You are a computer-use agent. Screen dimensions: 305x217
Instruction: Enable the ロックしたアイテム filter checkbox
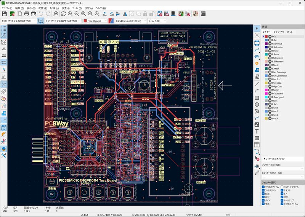[283, 187]
